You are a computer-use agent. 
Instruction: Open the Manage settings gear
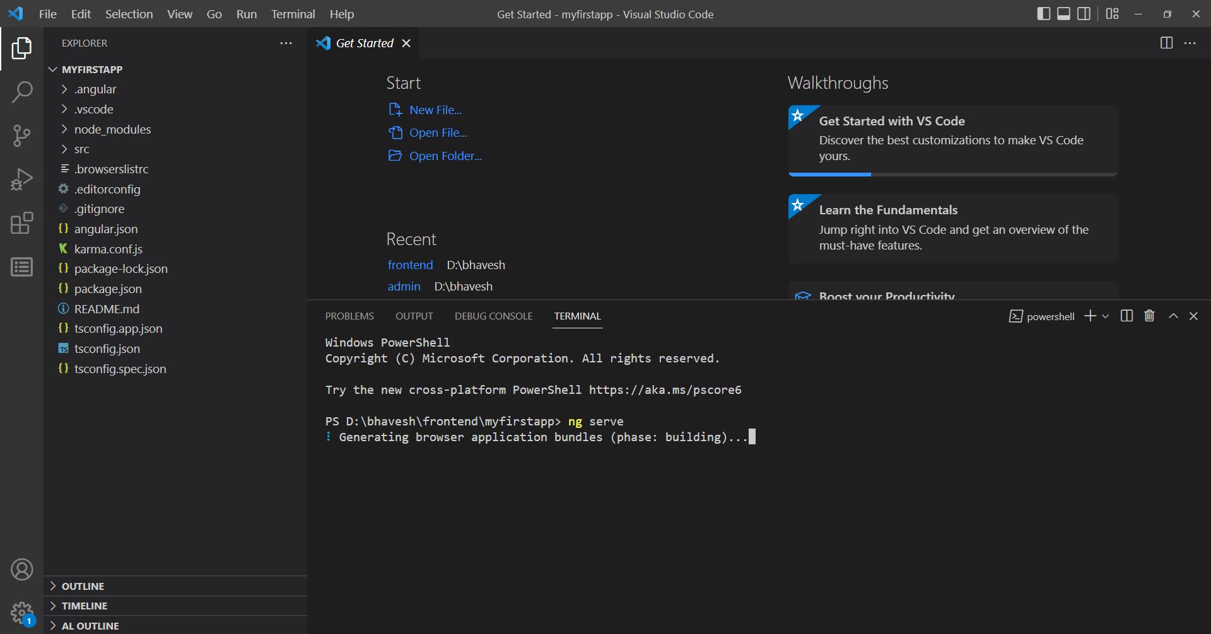[x=22, y=612]
